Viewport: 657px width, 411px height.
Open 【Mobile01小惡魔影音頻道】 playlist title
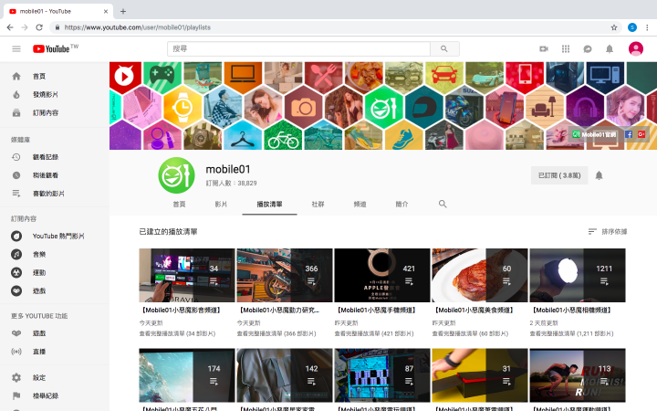182,311
